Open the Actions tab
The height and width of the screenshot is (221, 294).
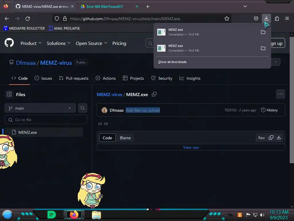[x=106, y=78]
